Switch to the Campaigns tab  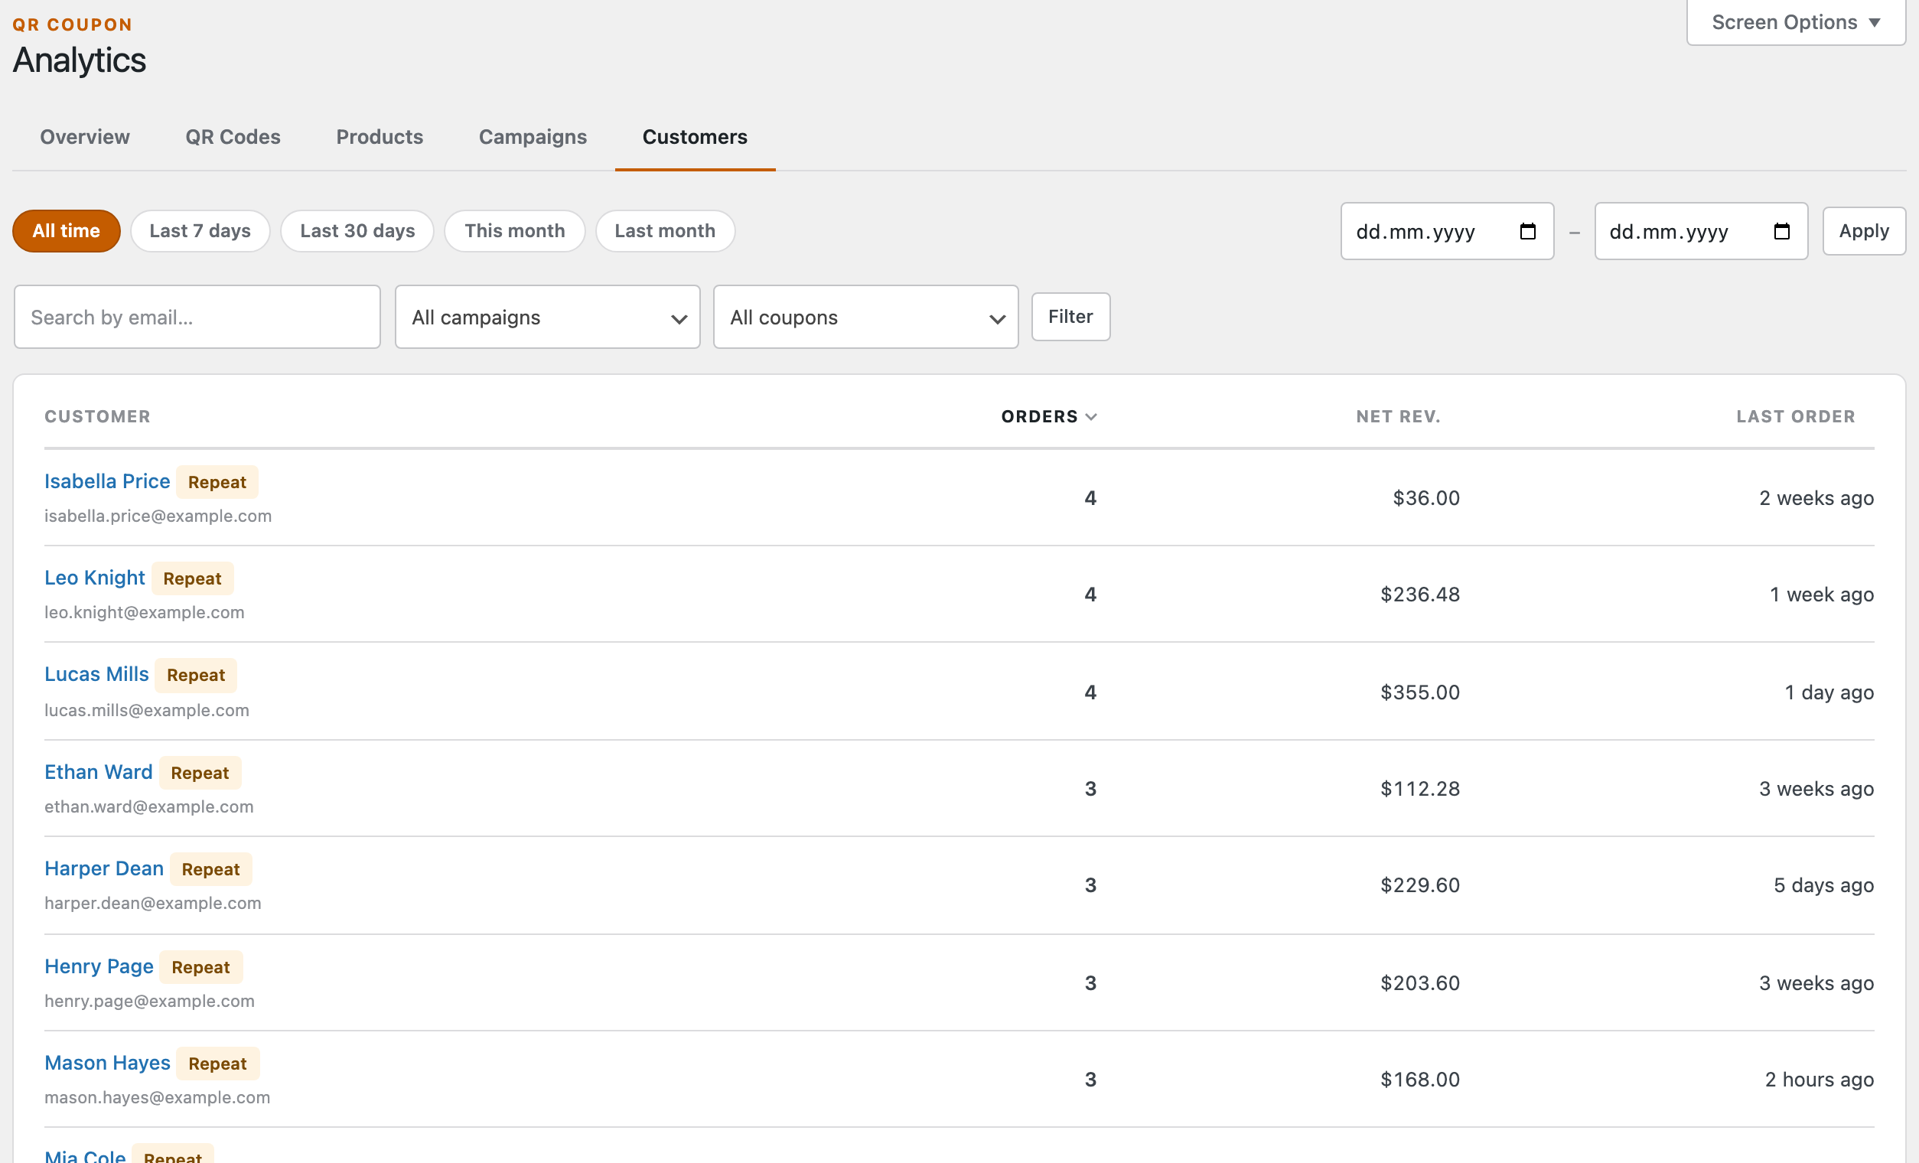(x=533, y=137)
